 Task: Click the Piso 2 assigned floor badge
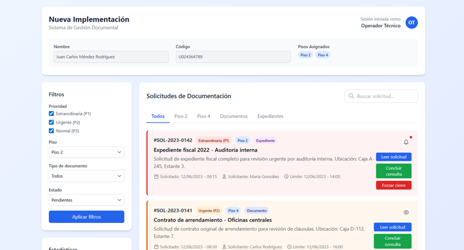click(x=305, y=55)
